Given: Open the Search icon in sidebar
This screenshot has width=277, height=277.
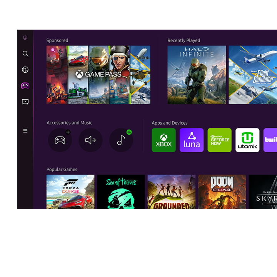Looking at the screenshot, I should tap(25, 53).
